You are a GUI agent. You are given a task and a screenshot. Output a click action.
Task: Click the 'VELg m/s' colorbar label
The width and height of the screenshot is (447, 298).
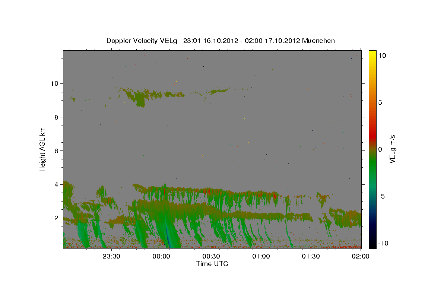point(392,149)
